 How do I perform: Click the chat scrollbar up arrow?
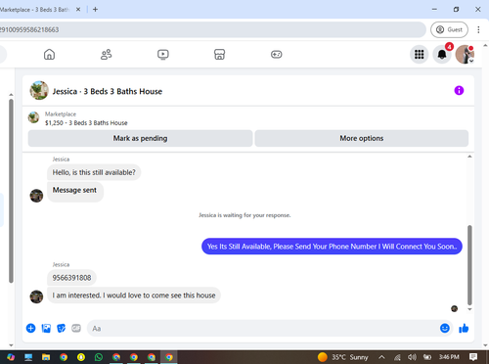point(469,157)
